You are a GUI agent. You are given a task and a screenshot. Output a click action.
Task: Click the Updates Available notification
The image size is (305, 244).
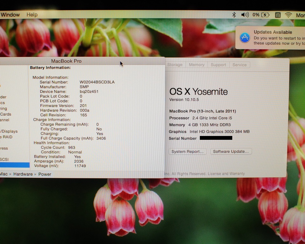click(x=270, y=38)
